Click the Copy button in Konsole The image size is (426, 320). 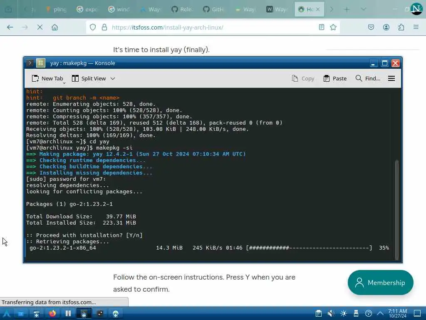pyautogui.click(x=303, y=78)
